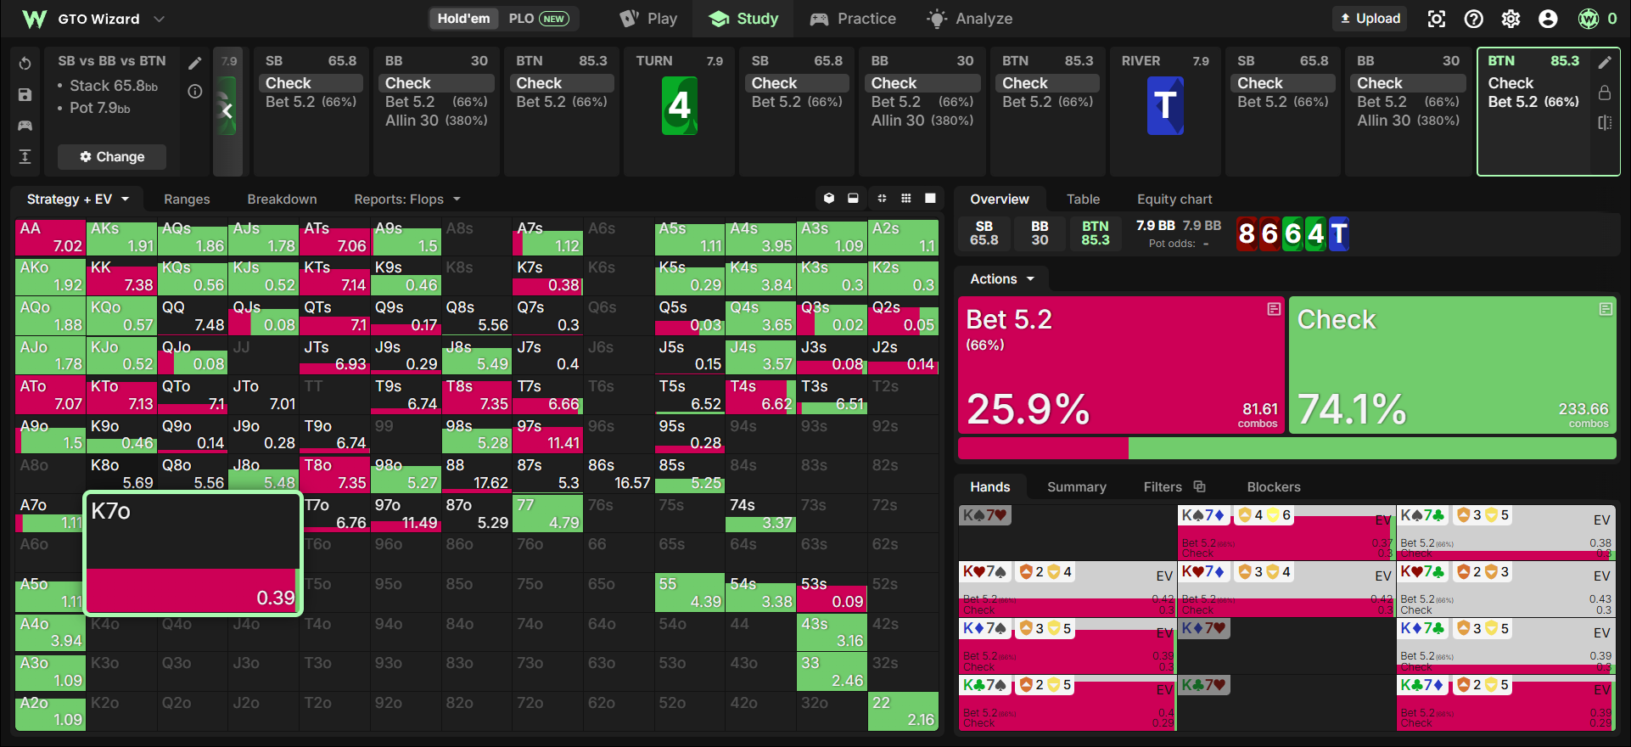Open the scenario info icon

click(x=195, y=92)
